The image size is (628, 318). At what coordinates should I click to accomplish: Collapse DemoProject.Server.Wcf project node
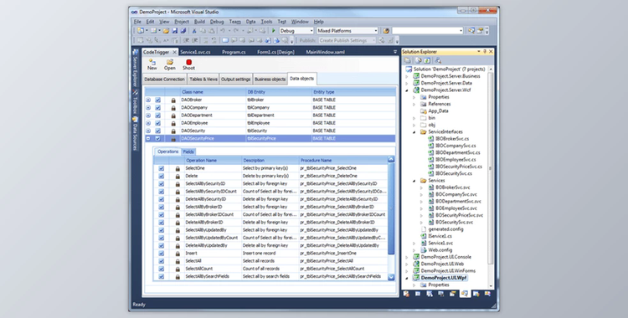coord(407,90)
